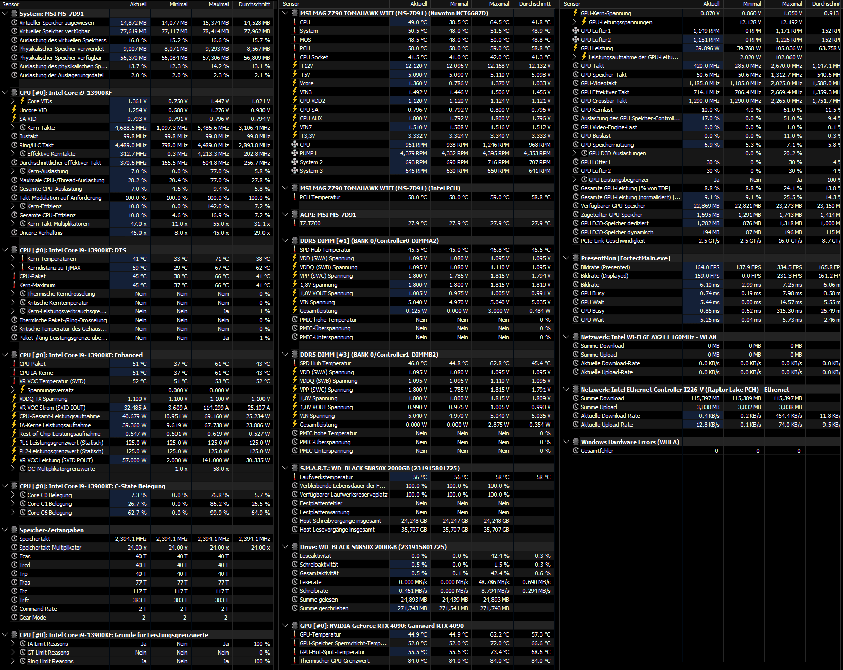
Task: Click the clock icon of Virtueller Speicher zugewiesen
Action: click(x=14, y=23)
